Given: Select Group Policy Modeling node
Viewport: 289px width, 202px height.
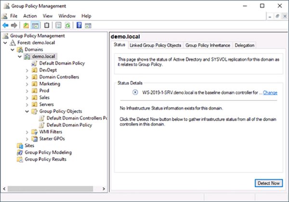Looking at the screenshot, I should (x=45, y=153).
